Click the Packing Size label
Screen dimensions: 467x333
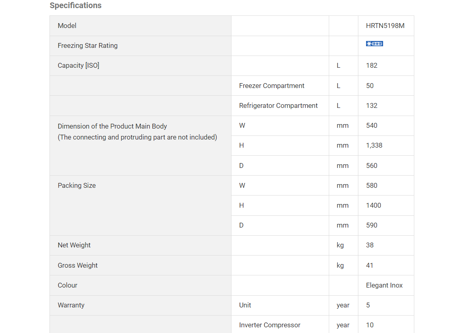(77, 185)
